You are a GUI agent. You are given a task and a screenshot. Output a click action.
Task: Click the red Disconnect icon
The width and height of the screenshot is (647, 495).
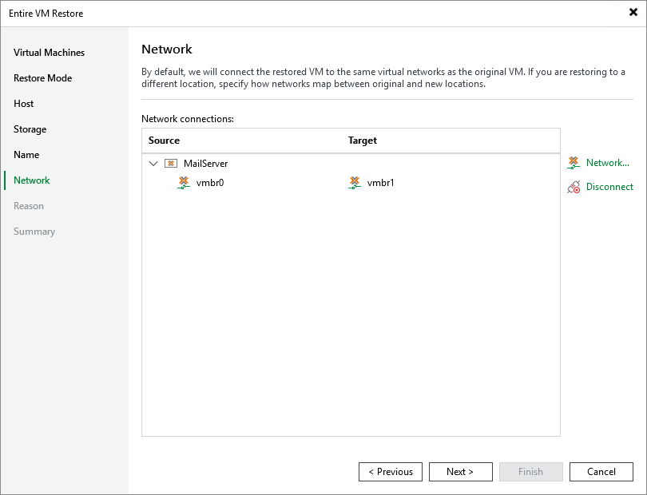tap(574, 187)
